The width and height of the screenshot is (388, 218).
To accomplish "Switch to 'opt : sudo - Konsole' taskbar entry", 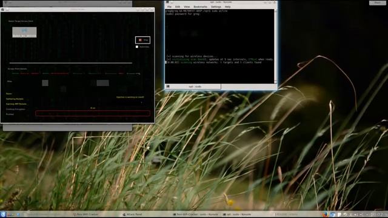I will 237,214.
